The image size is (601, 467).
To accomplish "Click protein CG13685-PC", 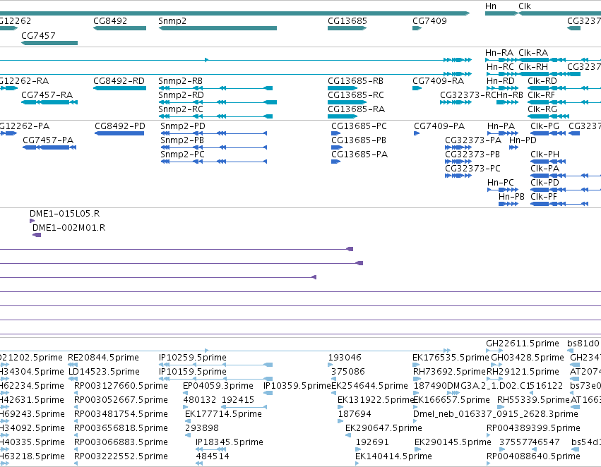I will tap(359, 126).
